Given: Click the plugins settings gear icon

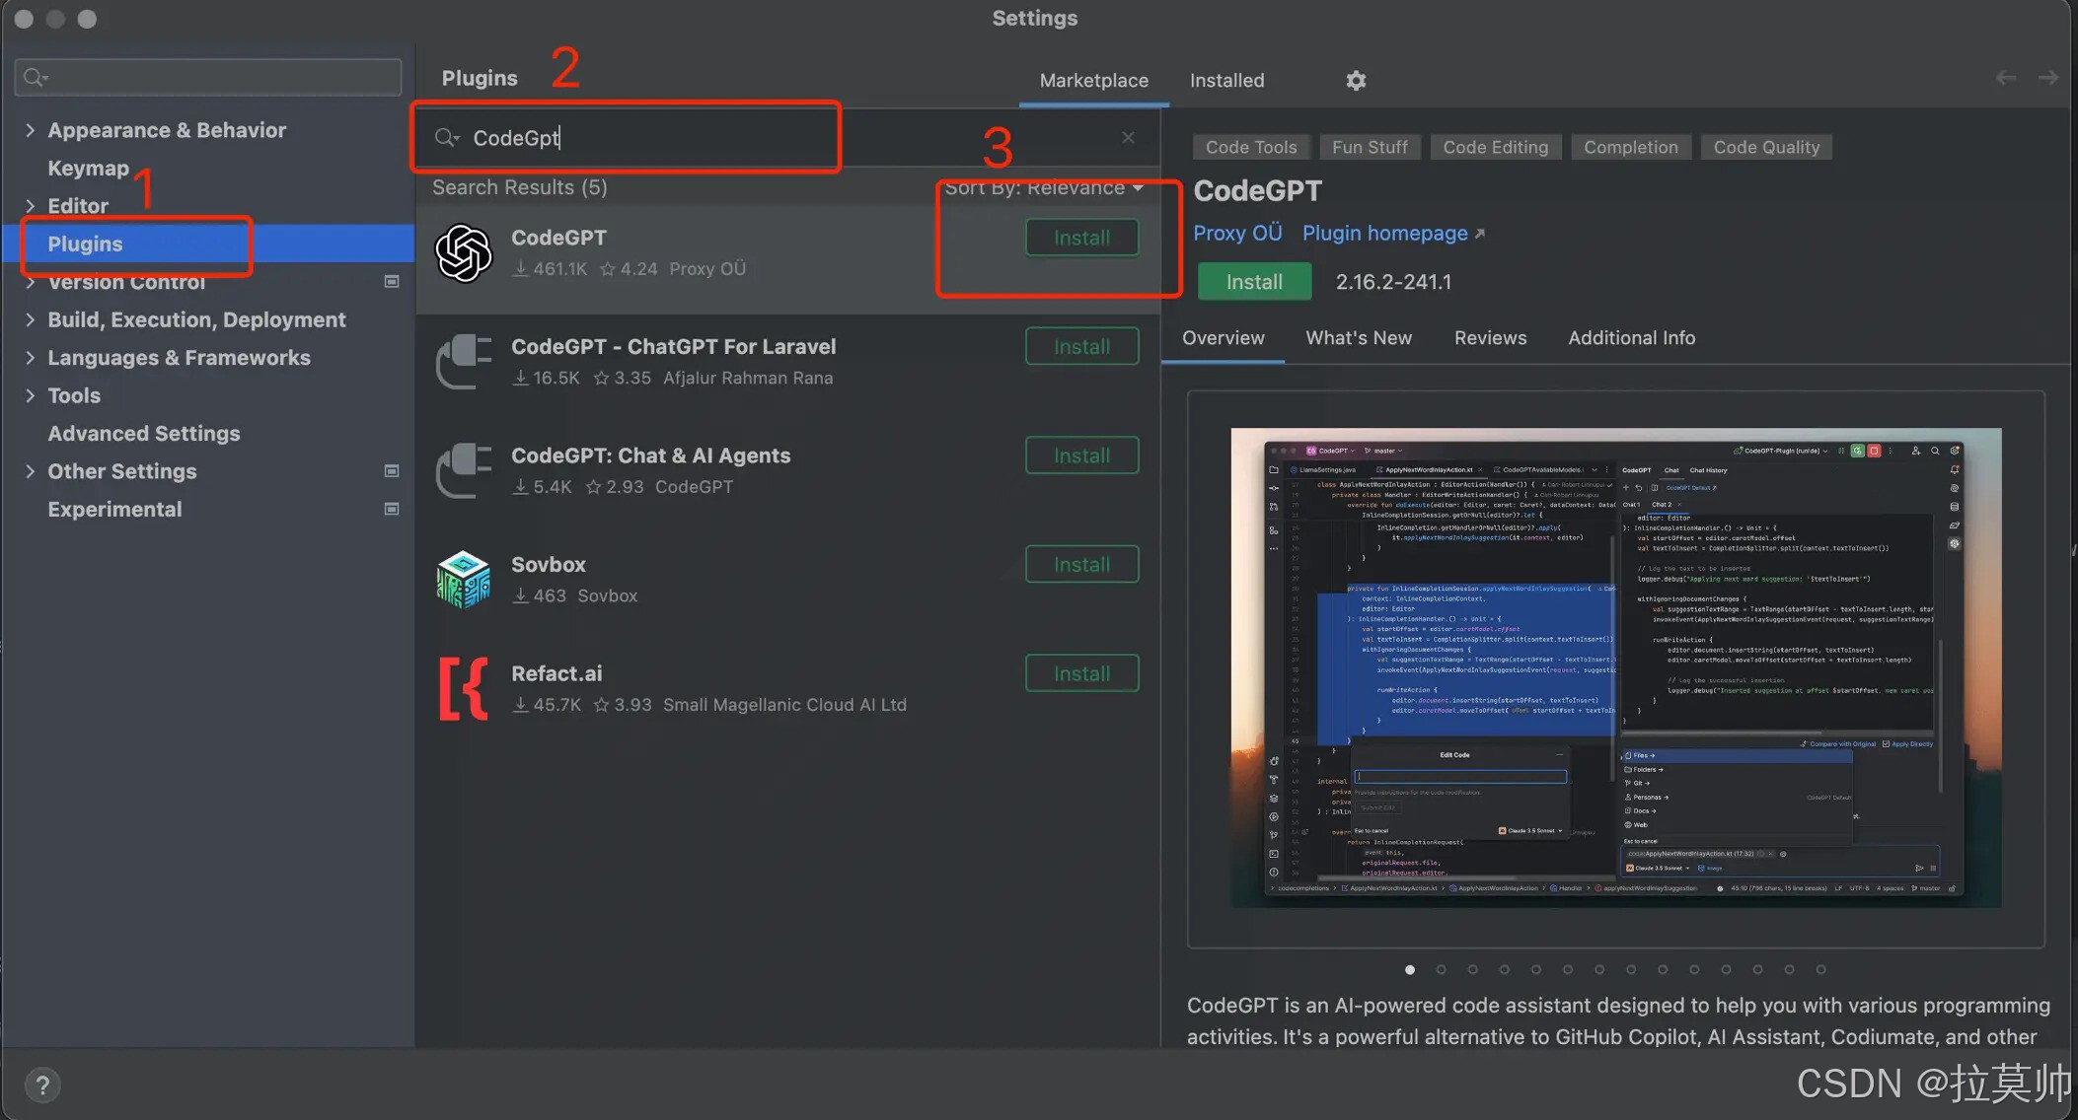Looking at the screenshot, I should pyautogui.click(x=1356, y=81).
